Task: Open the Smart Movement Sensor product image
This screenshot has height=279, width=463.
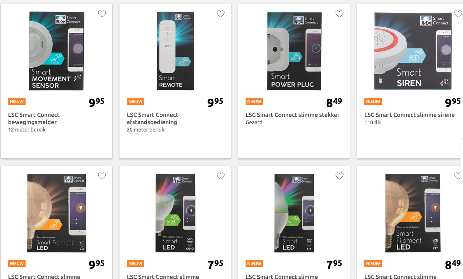Action: 57,51
